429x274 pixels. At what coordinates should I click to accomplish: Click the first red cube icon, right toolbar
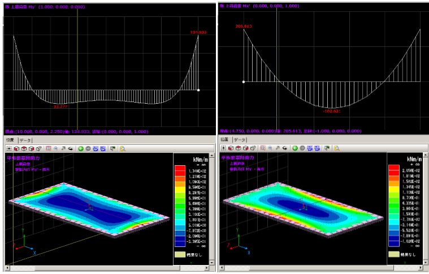click(231, 148)
